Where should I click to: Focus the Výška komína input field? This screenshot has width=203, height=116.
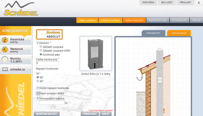click(47, 63)
